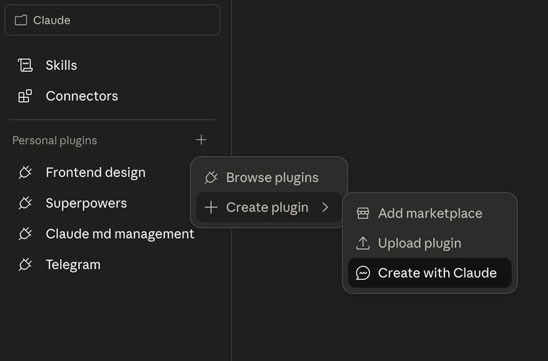Screen dimensions: 548x361
Task: Choose Browse plugins from the menu
Action: (x=272, y=178)
